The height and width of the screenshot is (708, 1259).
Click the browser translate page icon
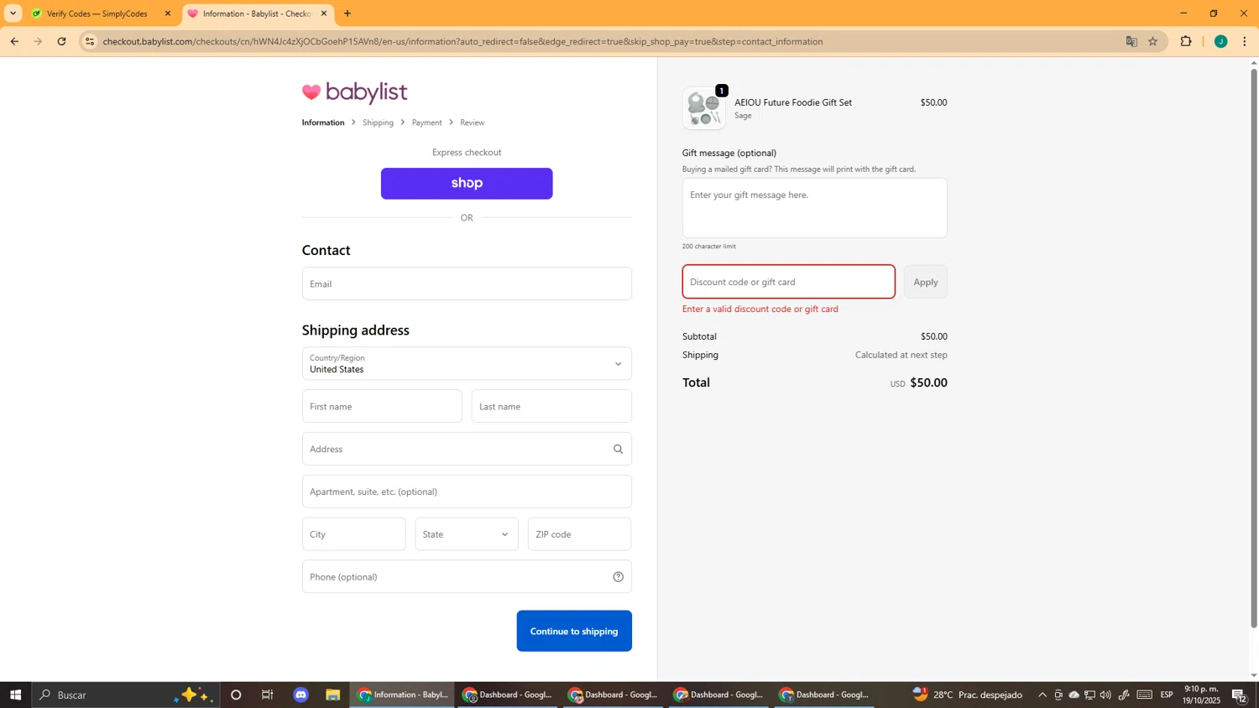tap(1131, 41)
